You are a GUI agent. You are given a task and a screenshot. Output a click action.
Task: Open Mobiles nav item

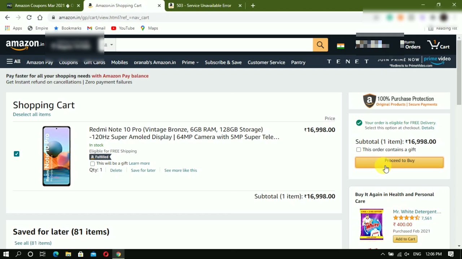(x=119, y=62)
